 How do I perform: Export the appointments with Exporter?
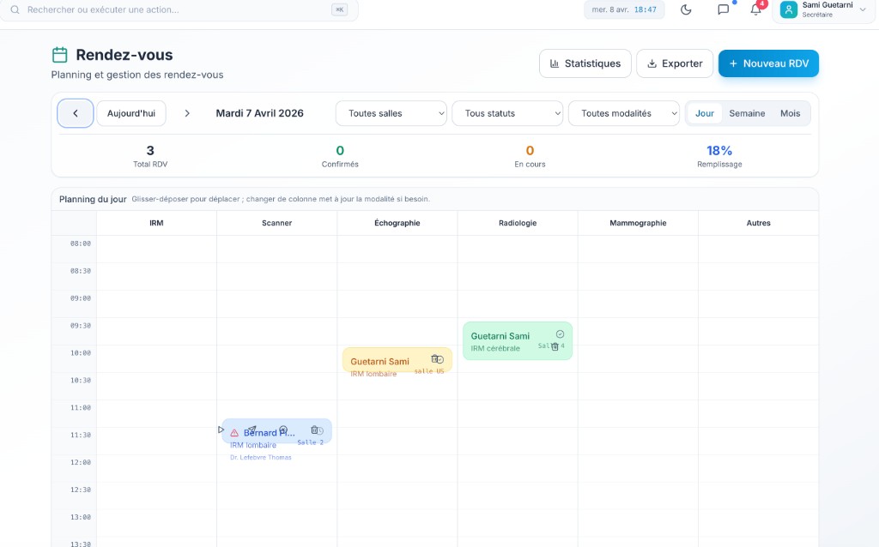point(675,63)
